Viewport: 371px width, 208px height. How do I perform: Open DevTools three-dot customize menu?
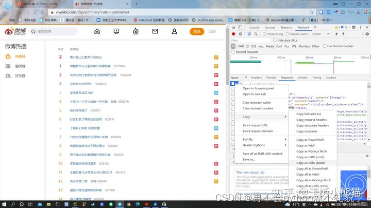(x=361, y=27)
